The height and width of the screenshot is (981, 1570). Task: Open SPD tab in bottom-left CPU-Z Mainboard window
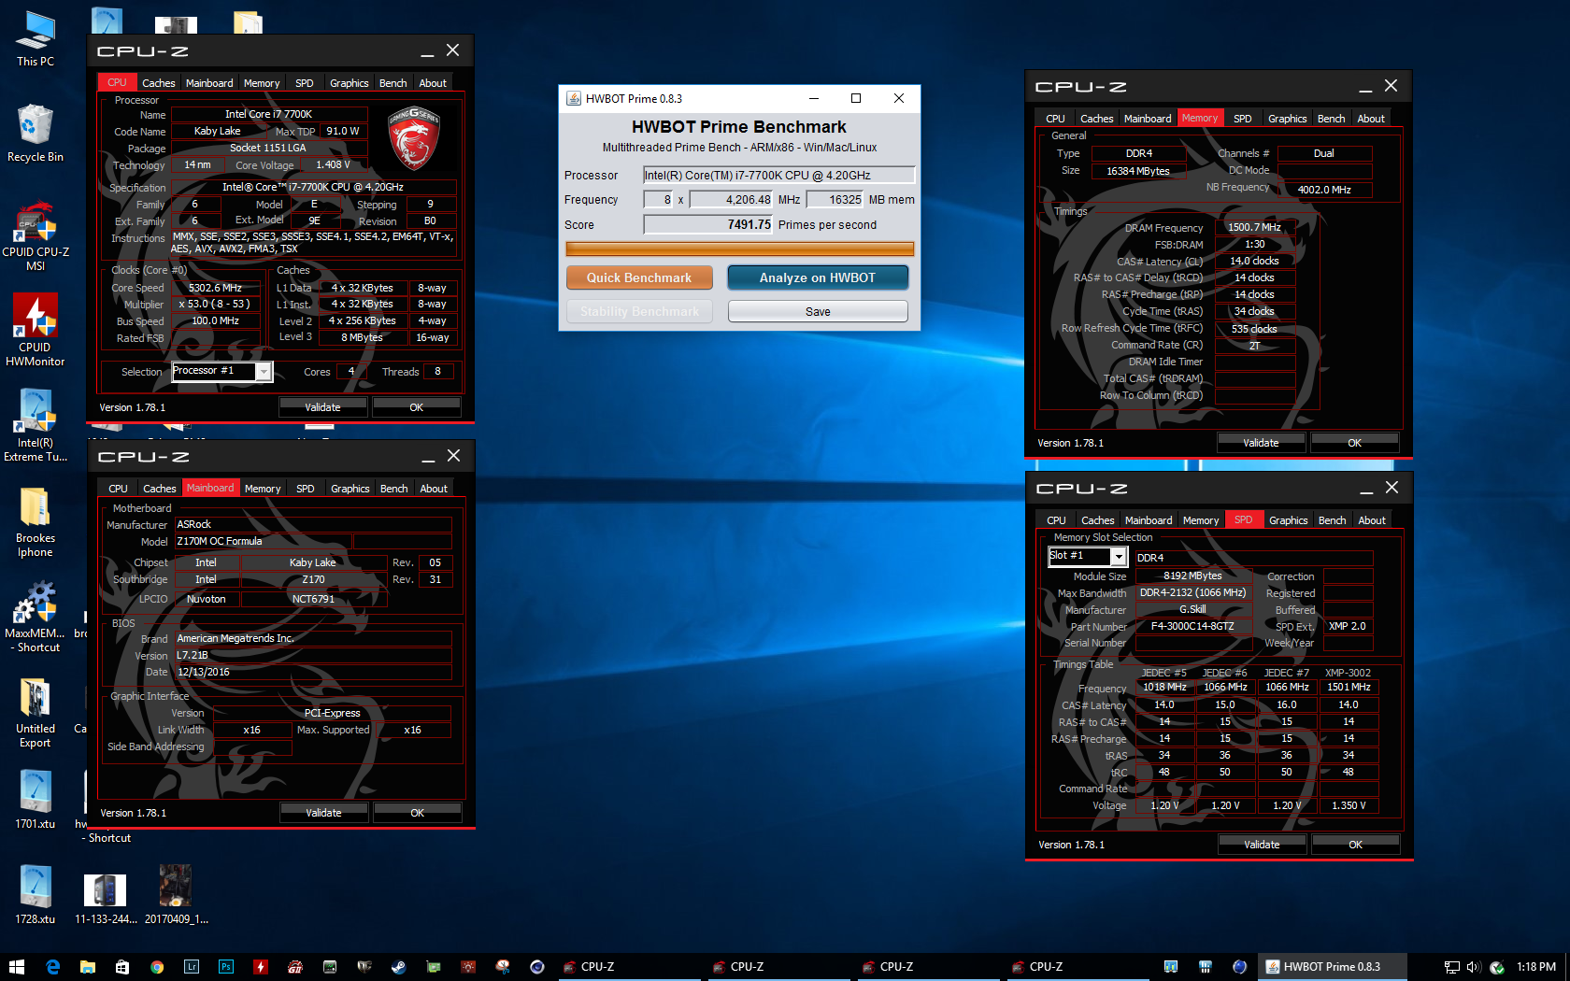(x=305, y=489)
